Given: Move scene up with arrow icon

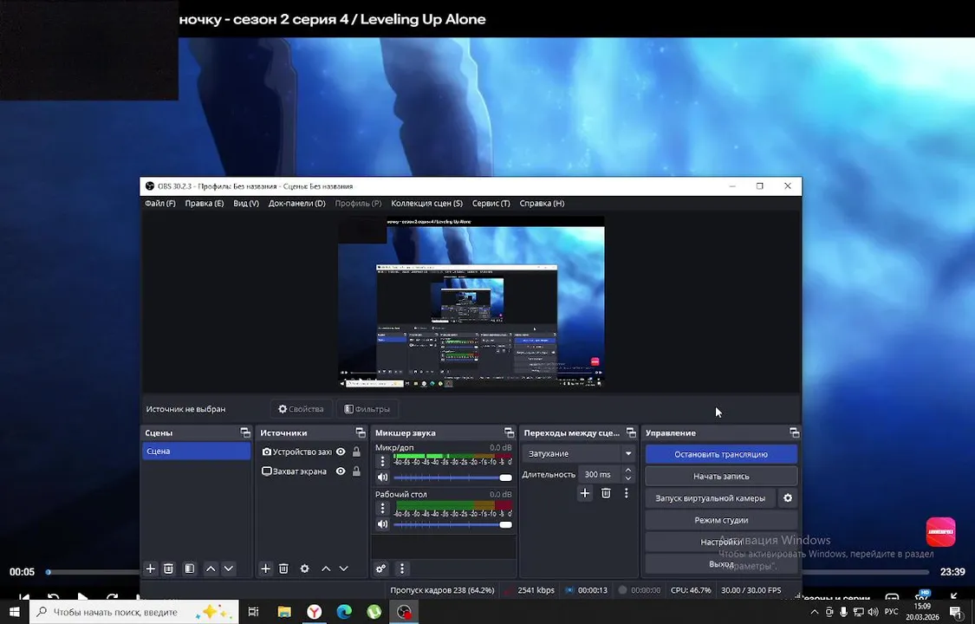Looking at the screenshot, I should coord(211,569).
